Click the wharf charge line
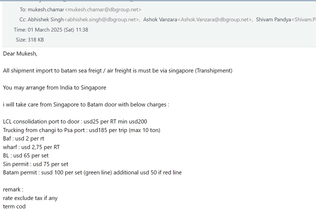Screen dimensions: 316x224 pyautogui.click(x=31, y=147)
